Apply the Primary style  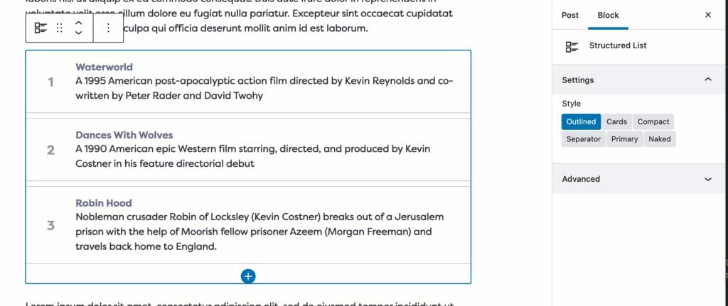click(x=624, y=139)
